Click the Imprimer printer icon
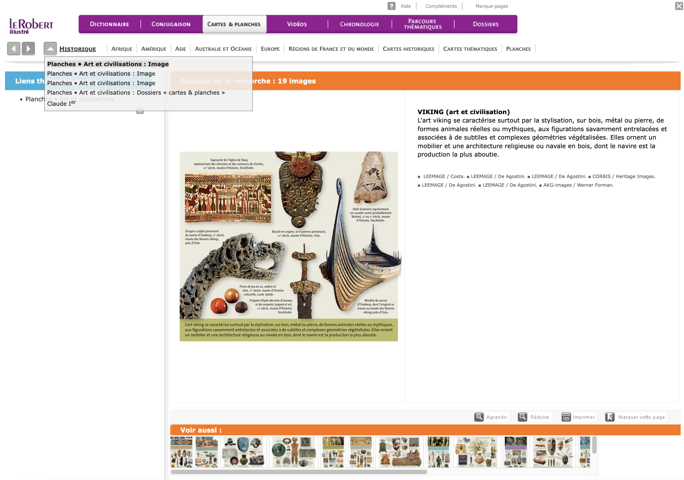 (x=566, y=417)
